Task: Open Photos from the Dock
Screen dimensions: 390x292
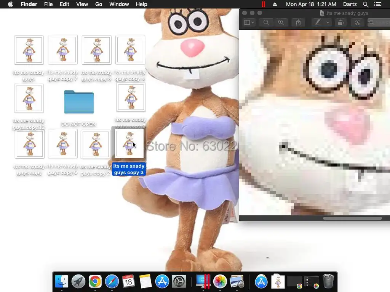Action: (220, 281)
